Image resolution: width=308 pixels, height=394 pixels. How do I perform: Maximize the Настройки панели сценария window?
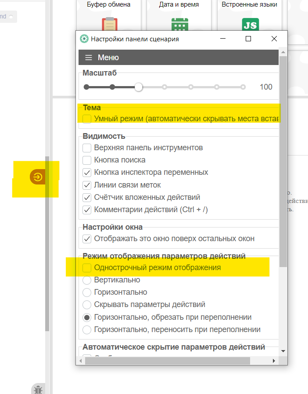[248, 39]
